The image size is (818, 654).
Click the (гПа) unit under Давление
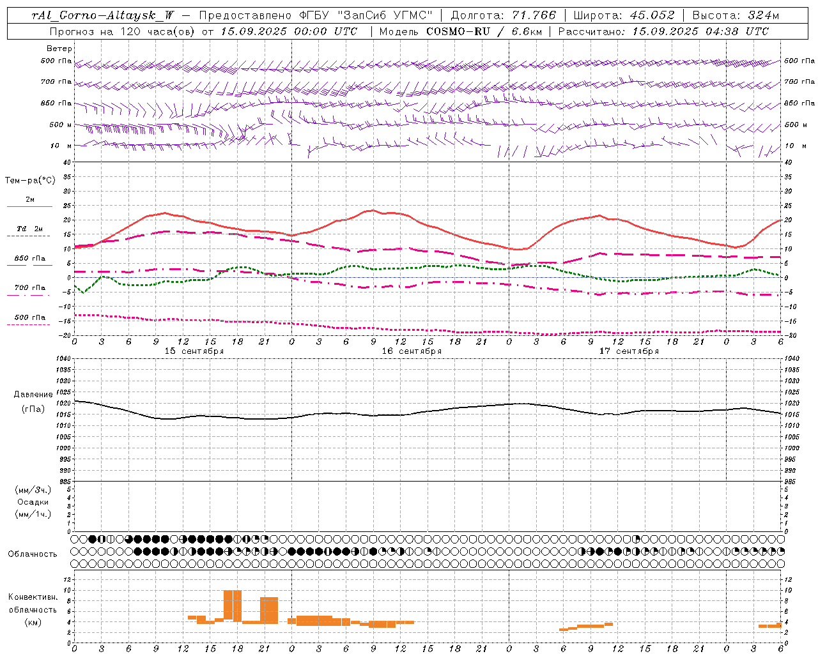(x=33, y=409)
